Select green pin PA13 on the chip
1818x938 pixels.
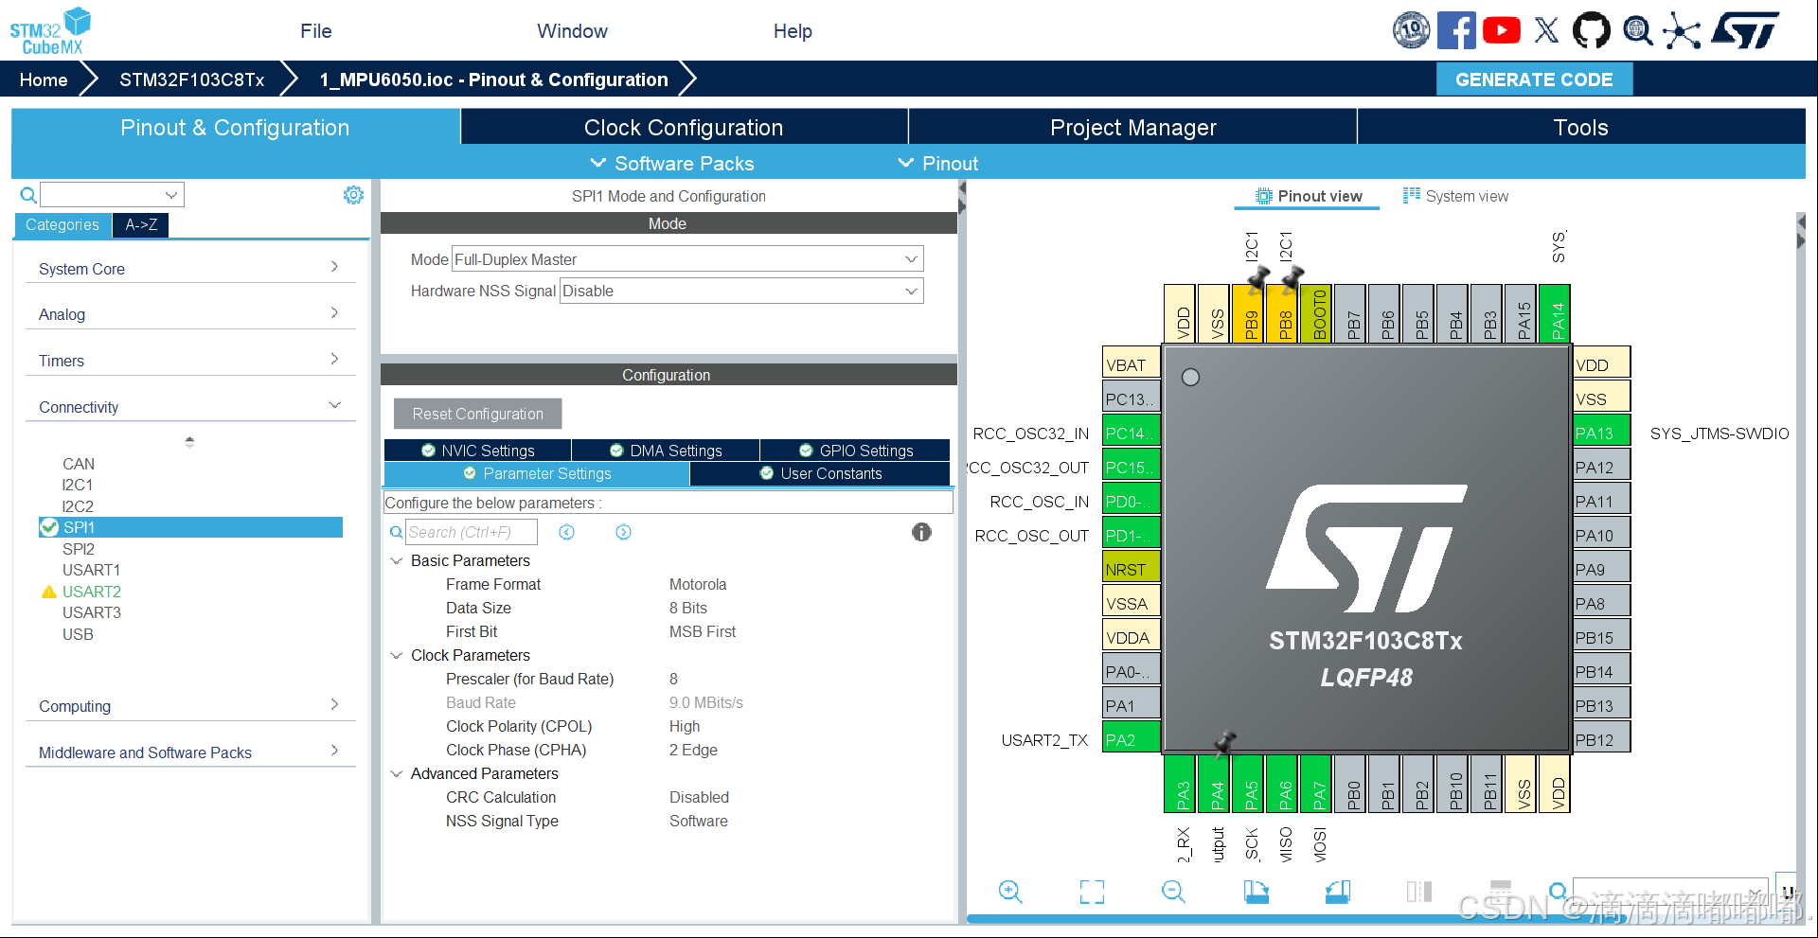pyautogui.click(x=1601, y=433)
